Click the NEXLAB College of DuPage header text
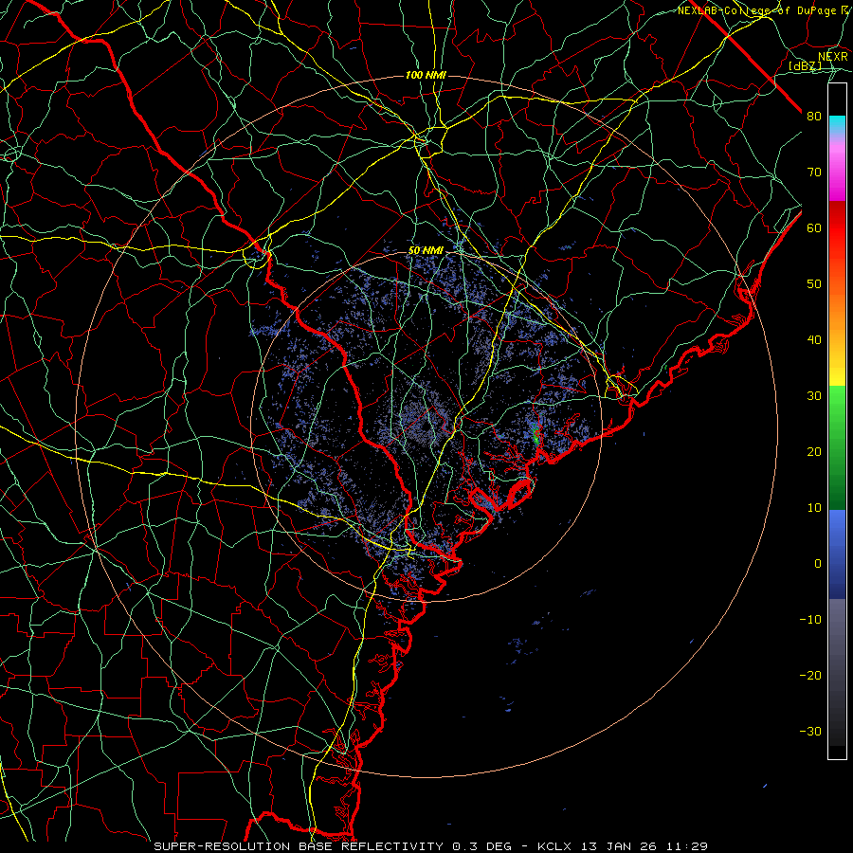853x853 pixels. click(x=762, y=10)
